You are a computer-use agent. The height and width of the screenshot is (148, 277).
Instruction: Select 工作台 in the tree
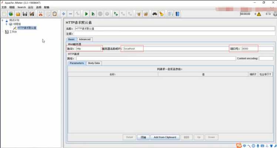point(13,32)
